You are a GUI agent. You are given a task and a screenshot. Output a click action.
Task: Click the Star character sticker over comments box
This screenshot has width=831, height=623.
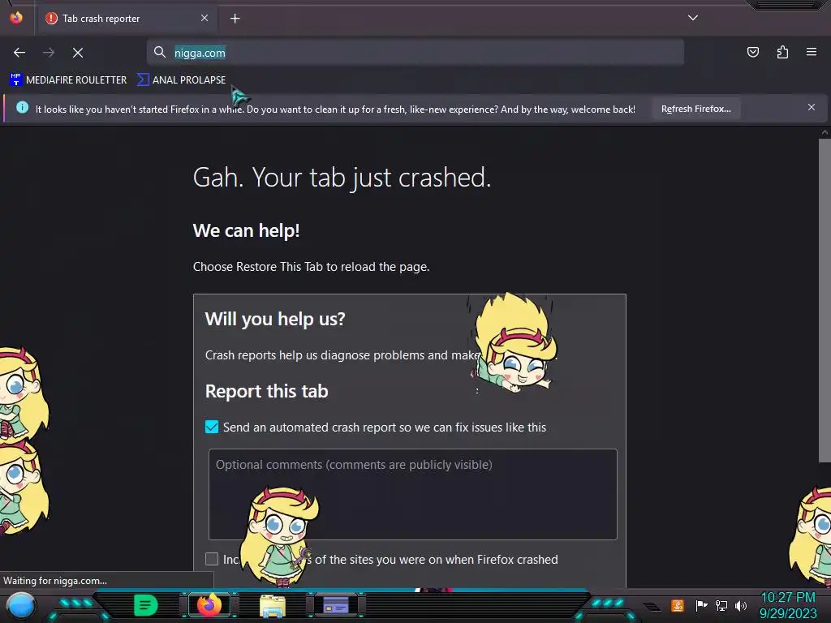(279, 535)
